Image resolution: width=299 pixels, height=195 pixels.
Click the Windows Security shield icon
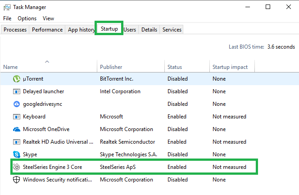click(x=16, y=180)
